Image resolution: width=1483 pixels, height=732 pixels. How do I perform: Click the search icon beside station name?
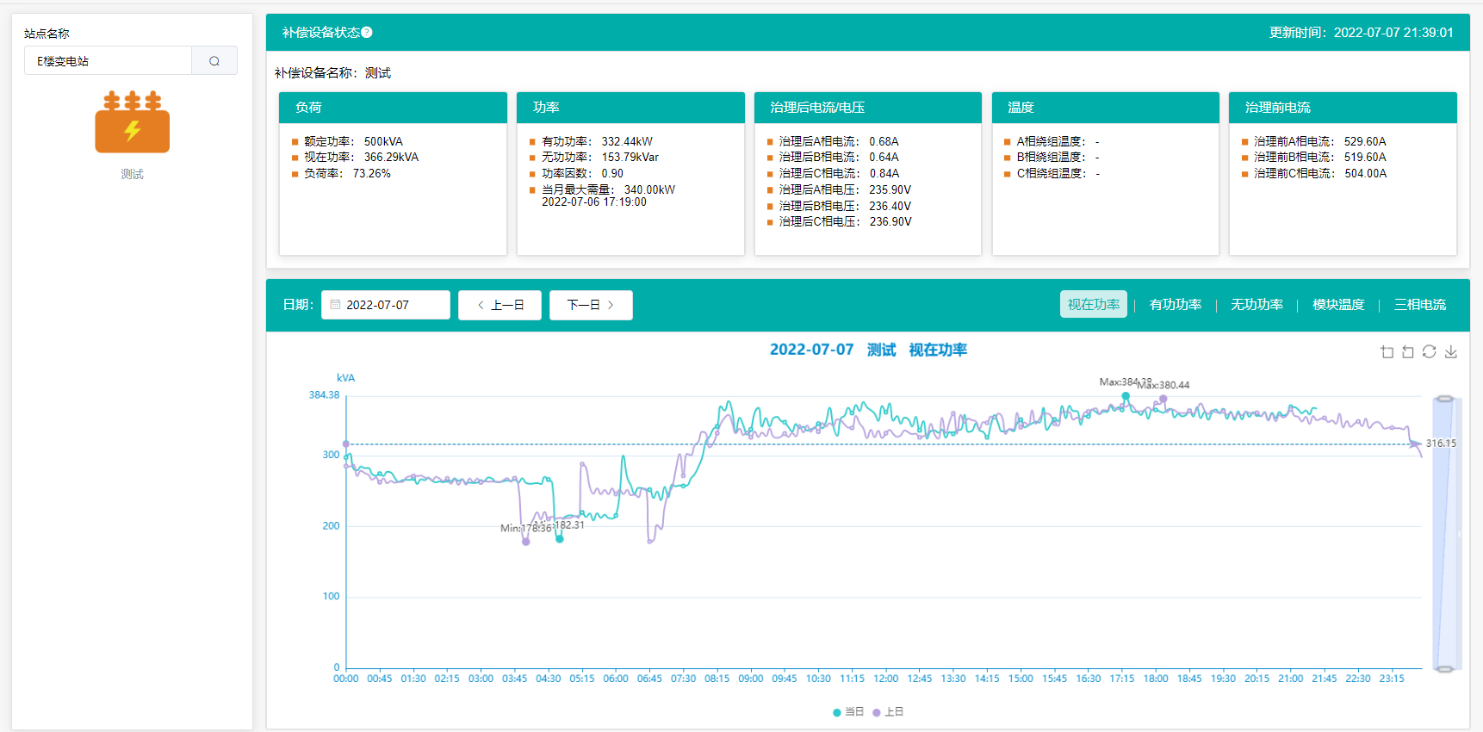click(x=214, y=61)
